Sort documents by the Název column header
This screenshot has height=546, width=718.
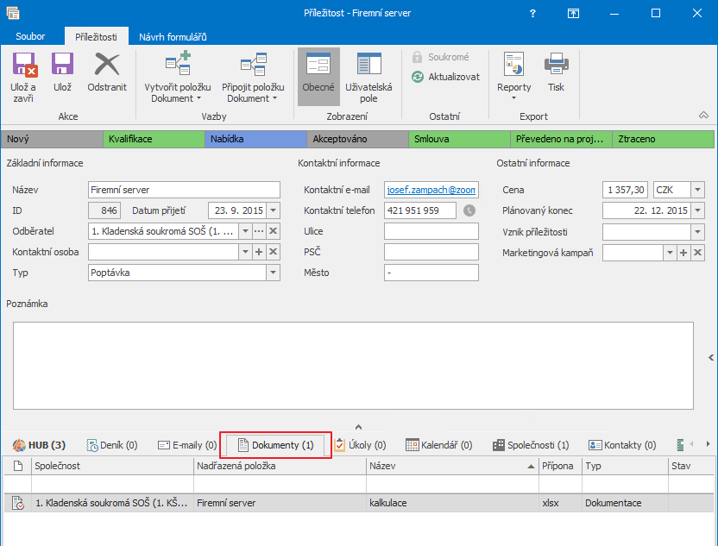point(452,466)
